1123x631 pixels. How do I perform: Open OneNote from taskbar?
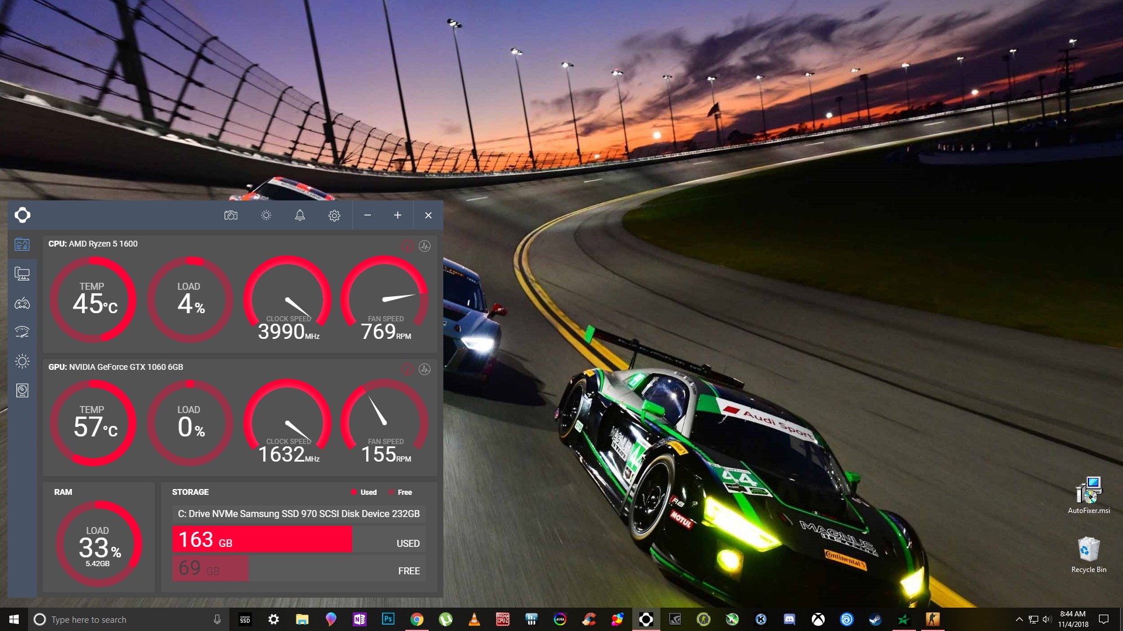(x=360, y=619)
